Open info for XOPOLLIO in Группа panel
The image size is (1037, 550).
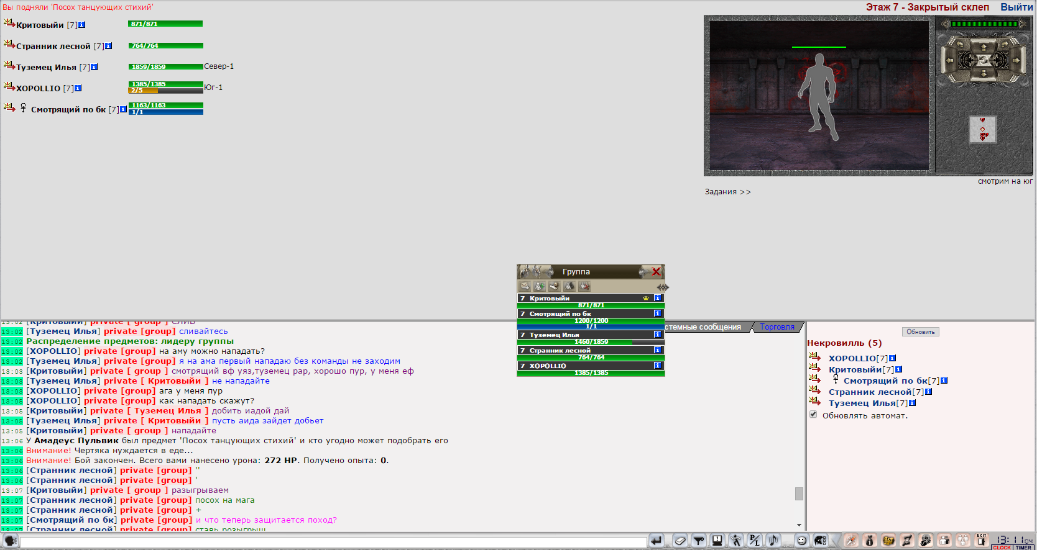click(x=657, y=366)
